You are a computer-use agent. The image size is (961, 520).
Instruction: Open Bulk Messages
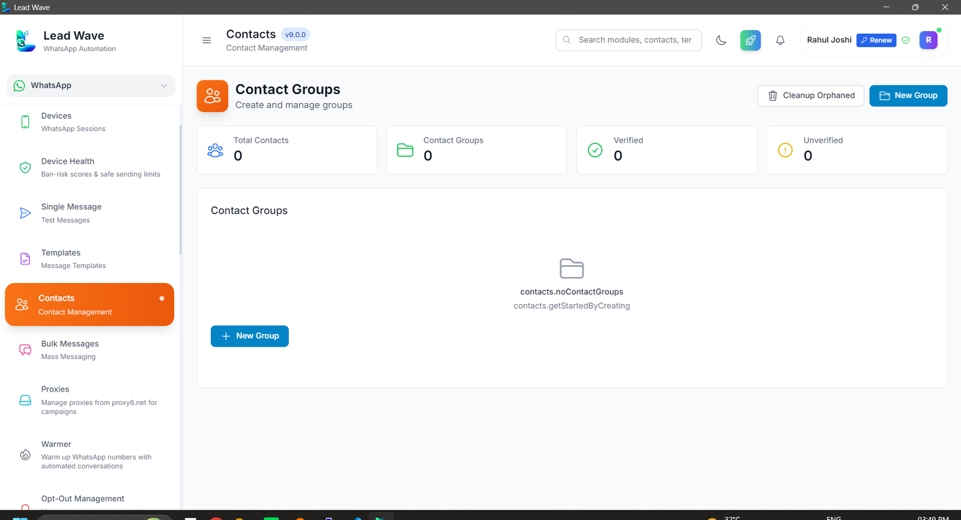click(x=91, y=350)
